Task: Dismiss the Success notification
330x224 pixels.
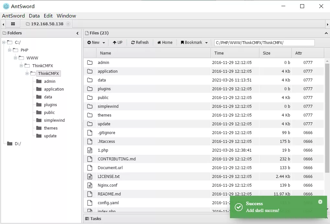Action: (320, 202)
